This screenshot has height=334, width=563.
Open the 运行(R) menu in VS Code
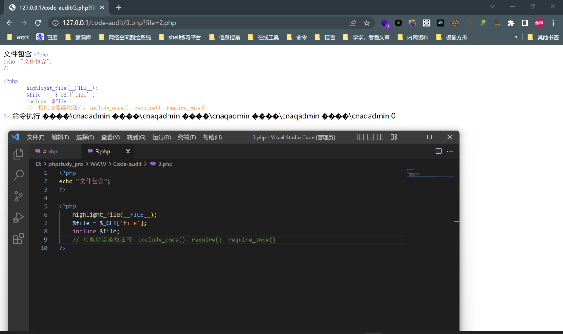162,137
